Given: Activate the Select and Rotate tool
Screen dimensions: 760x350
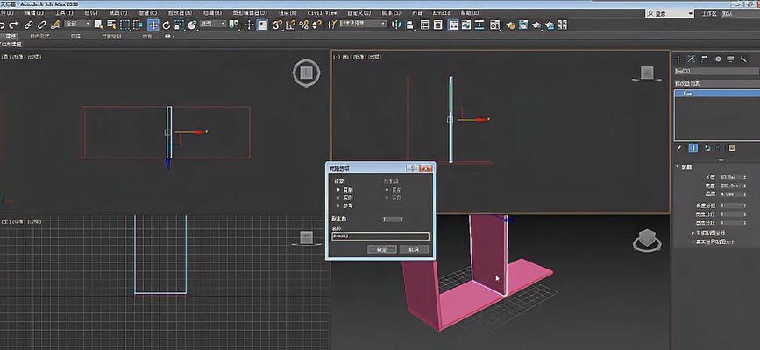Looking at the screenshot, I should click(x=167, y=24).
